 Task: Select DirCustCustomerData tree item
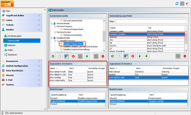point(73,21)
